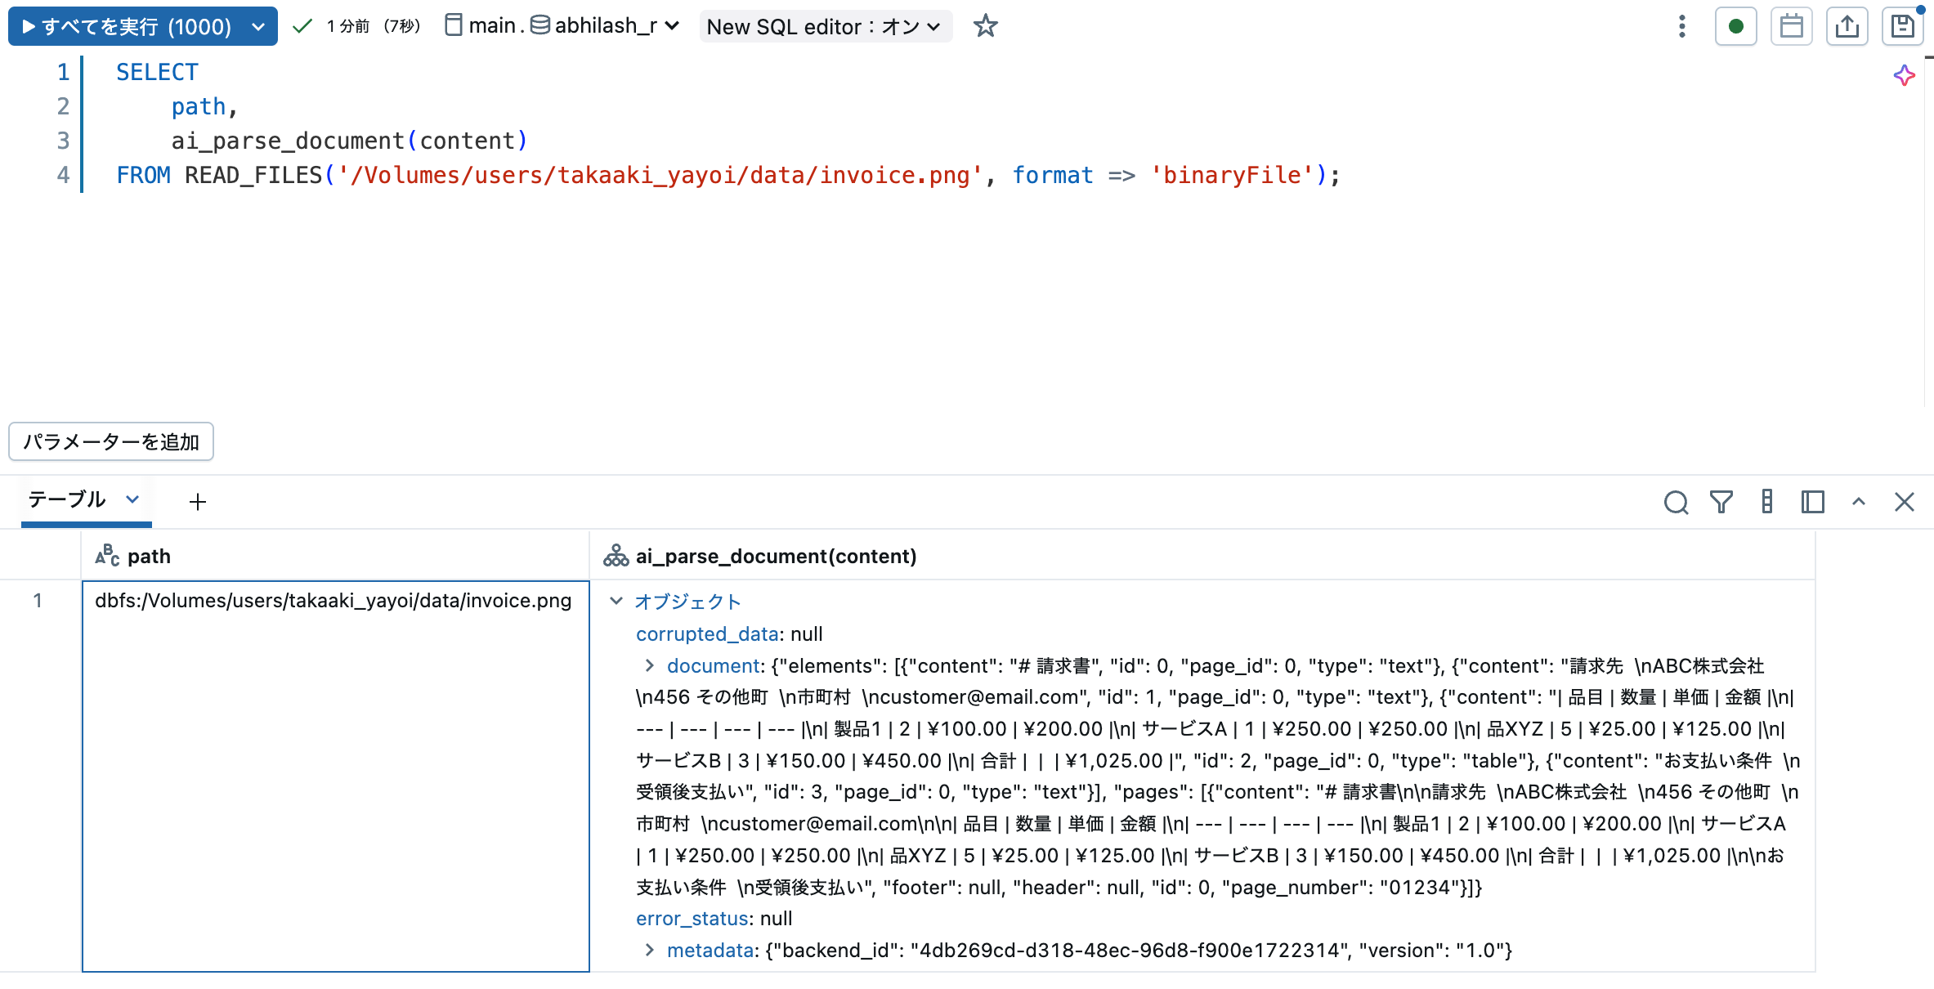Filter the results table

click(1721, 502)
